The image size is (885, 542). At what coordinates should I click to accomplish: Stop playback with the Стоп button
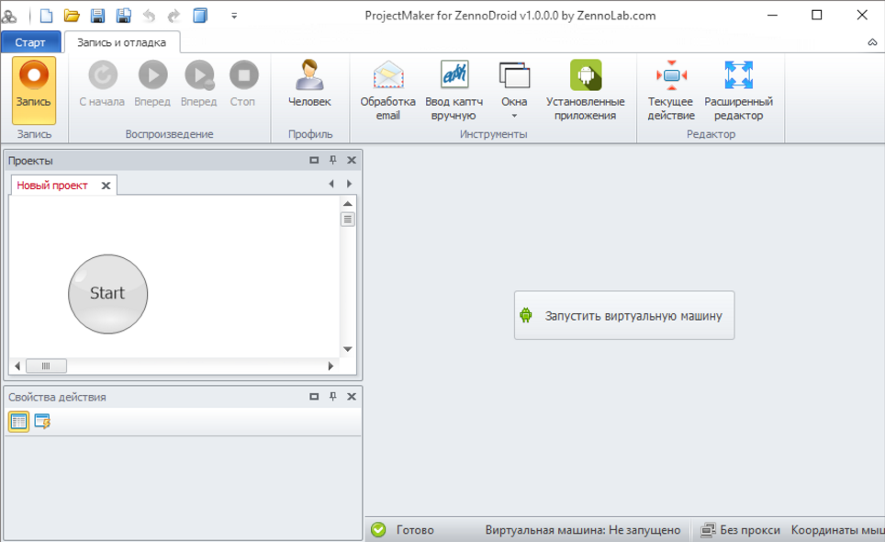(243, 85)
